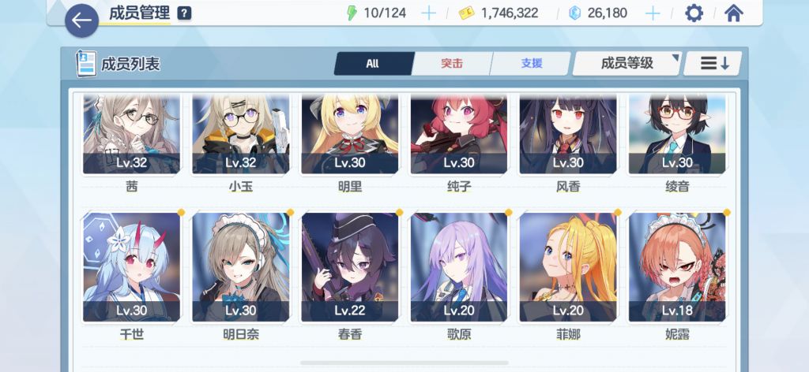Click the green lightning stamina icon

point(352,13)
